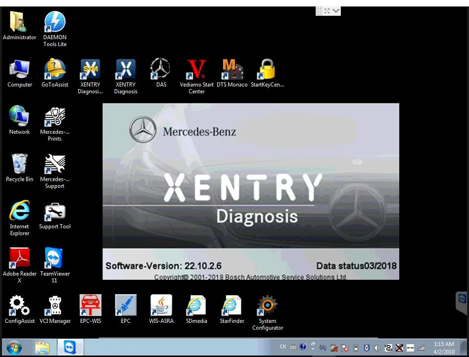469x357 pixels.
Task: Open VCI Manager shortcut
Action: (55, 309)
